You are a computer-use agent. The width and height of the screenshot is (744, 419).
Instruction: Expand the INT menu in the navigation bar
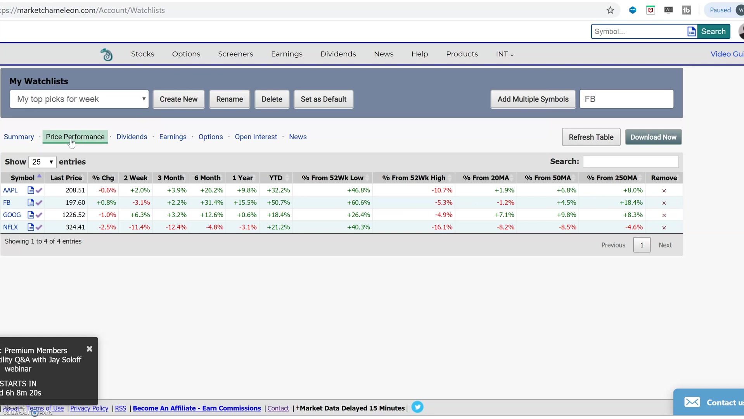[504, 54]
